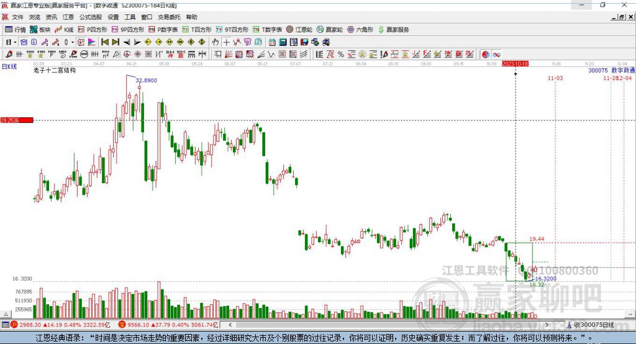Switch to the K线 chart view
This screenshot has height=344, width=636.
(64, 30)
